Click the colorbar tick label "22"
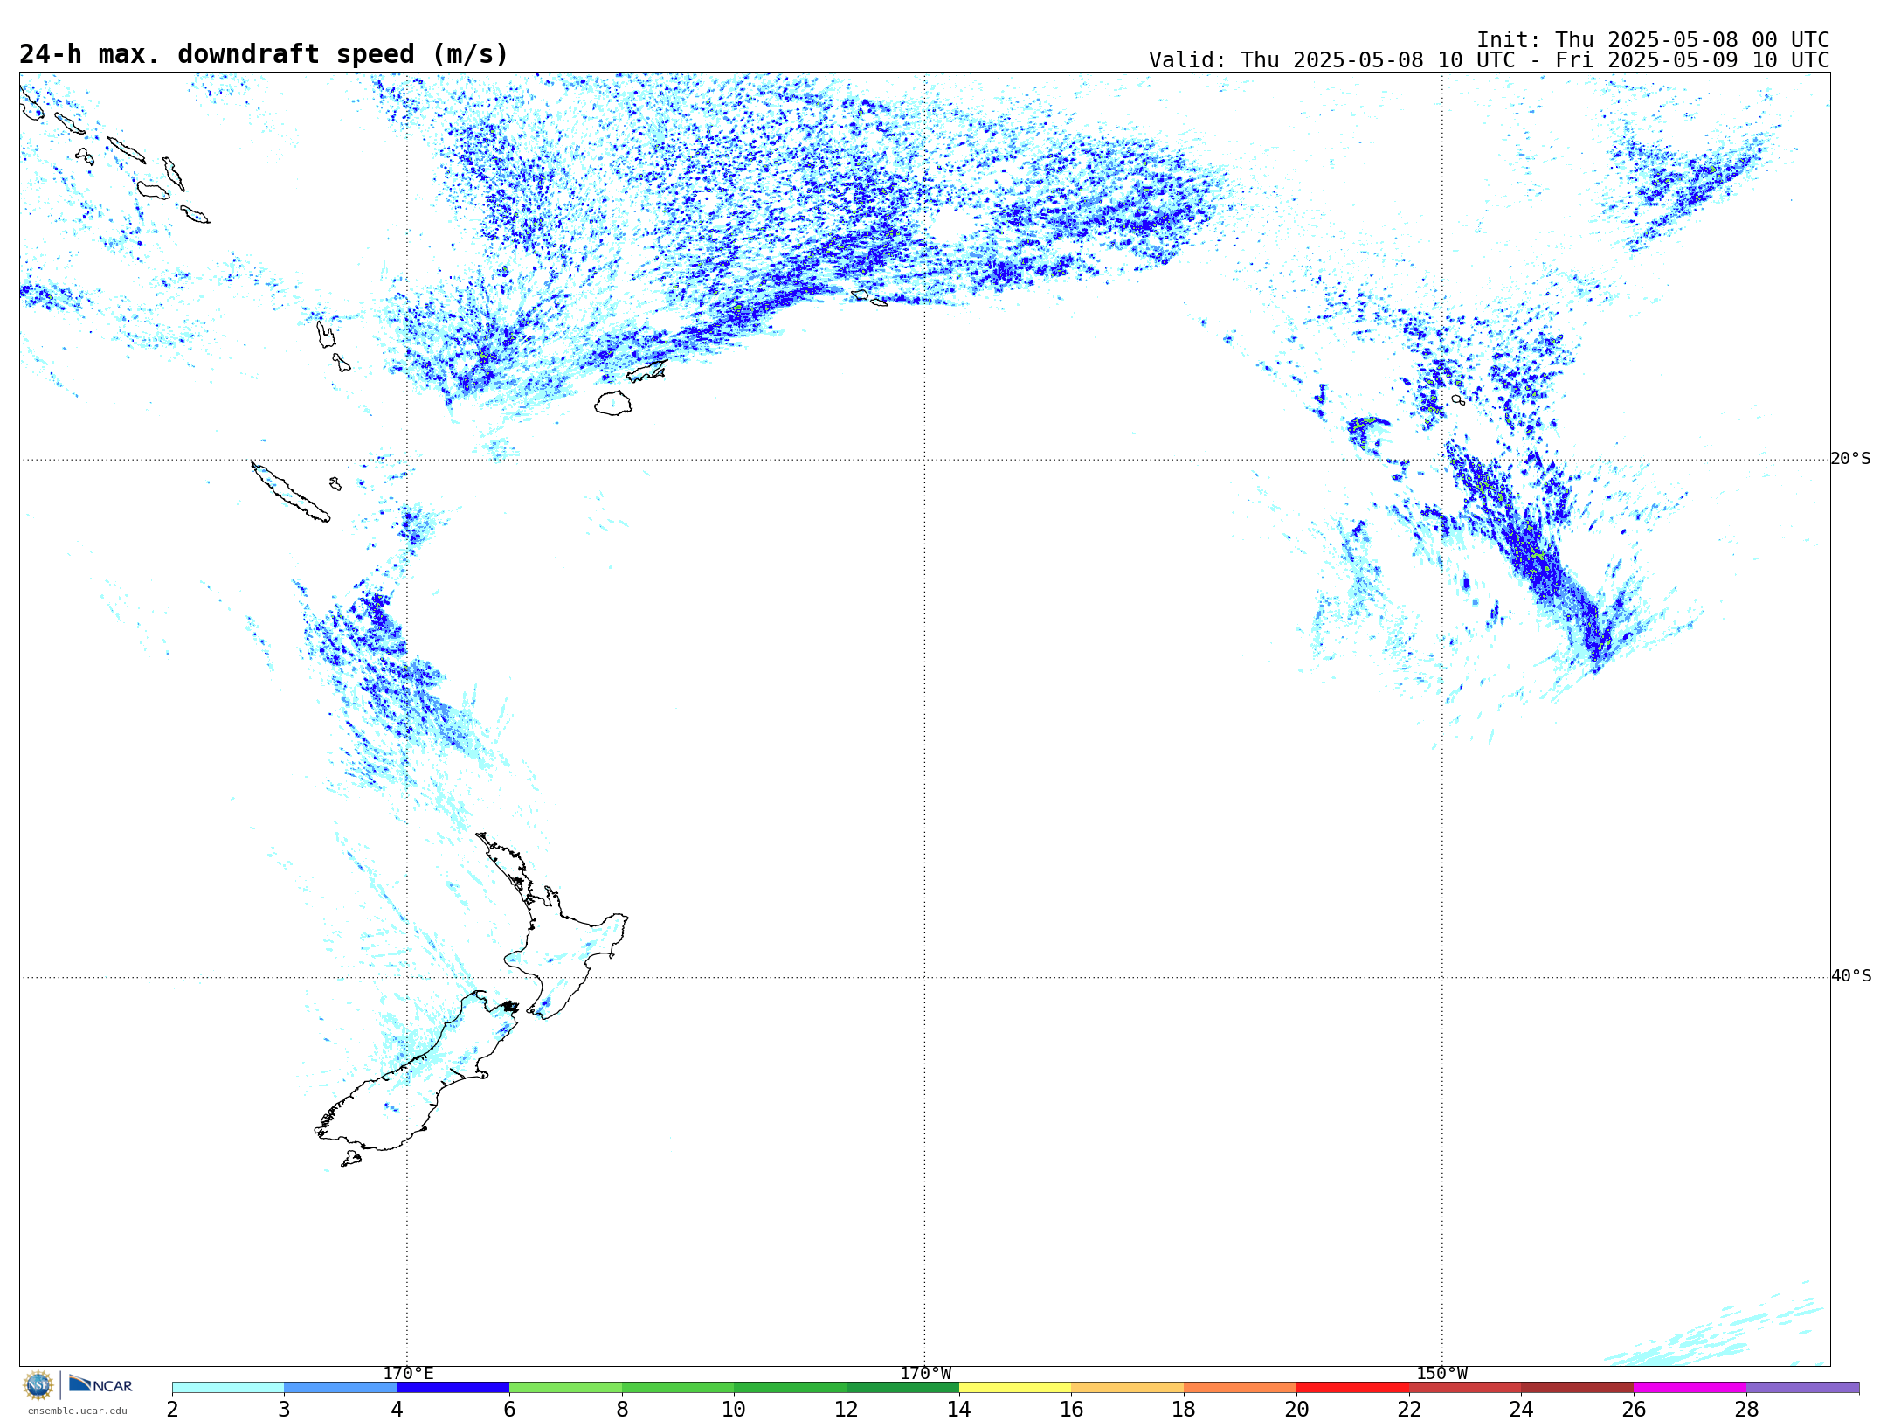This screenshot has height=1421, width=1887. coord(1409,1409)
